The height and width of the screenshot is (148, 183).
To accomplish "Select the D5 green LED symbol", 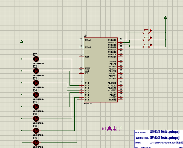I will click(36, 107).
